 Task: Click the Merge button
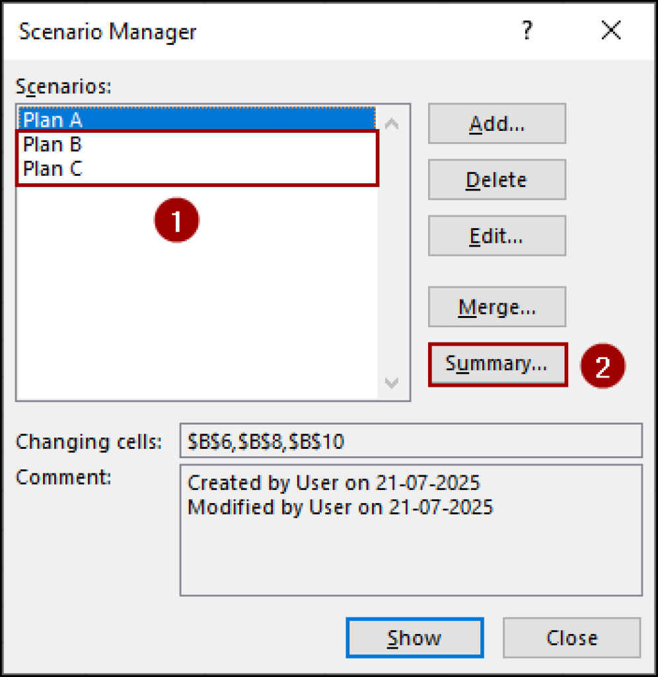(x=496, y=306)
